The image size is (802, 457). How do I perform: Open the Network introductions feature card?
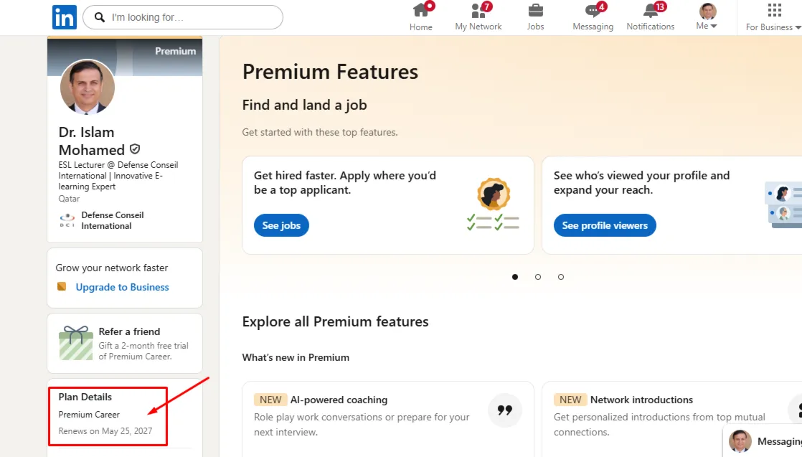tap(671, 419)
